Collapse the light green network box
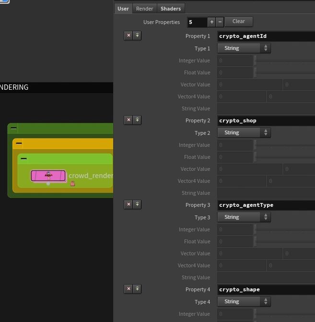The width and height of the screenshot is (315, 322). (23, 158)
